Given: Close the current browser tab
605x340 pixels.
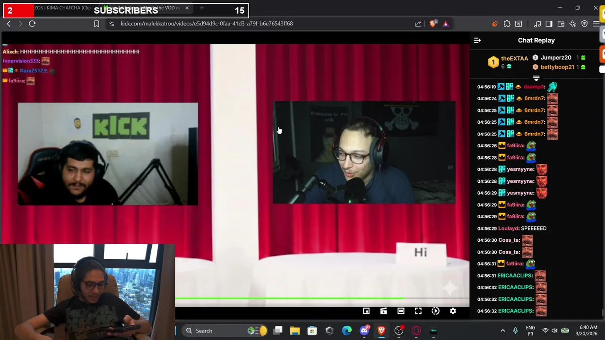Looking at the screenshot, I should point(187,8).
